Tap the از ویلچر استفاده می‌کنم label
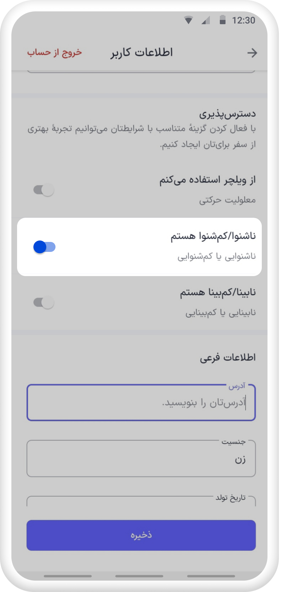This screenshot has height=592, width=281. [x=208, y=180]
